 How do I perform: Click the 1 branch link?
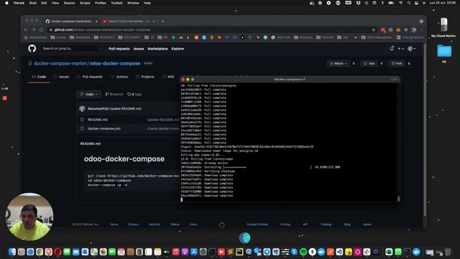114,94
